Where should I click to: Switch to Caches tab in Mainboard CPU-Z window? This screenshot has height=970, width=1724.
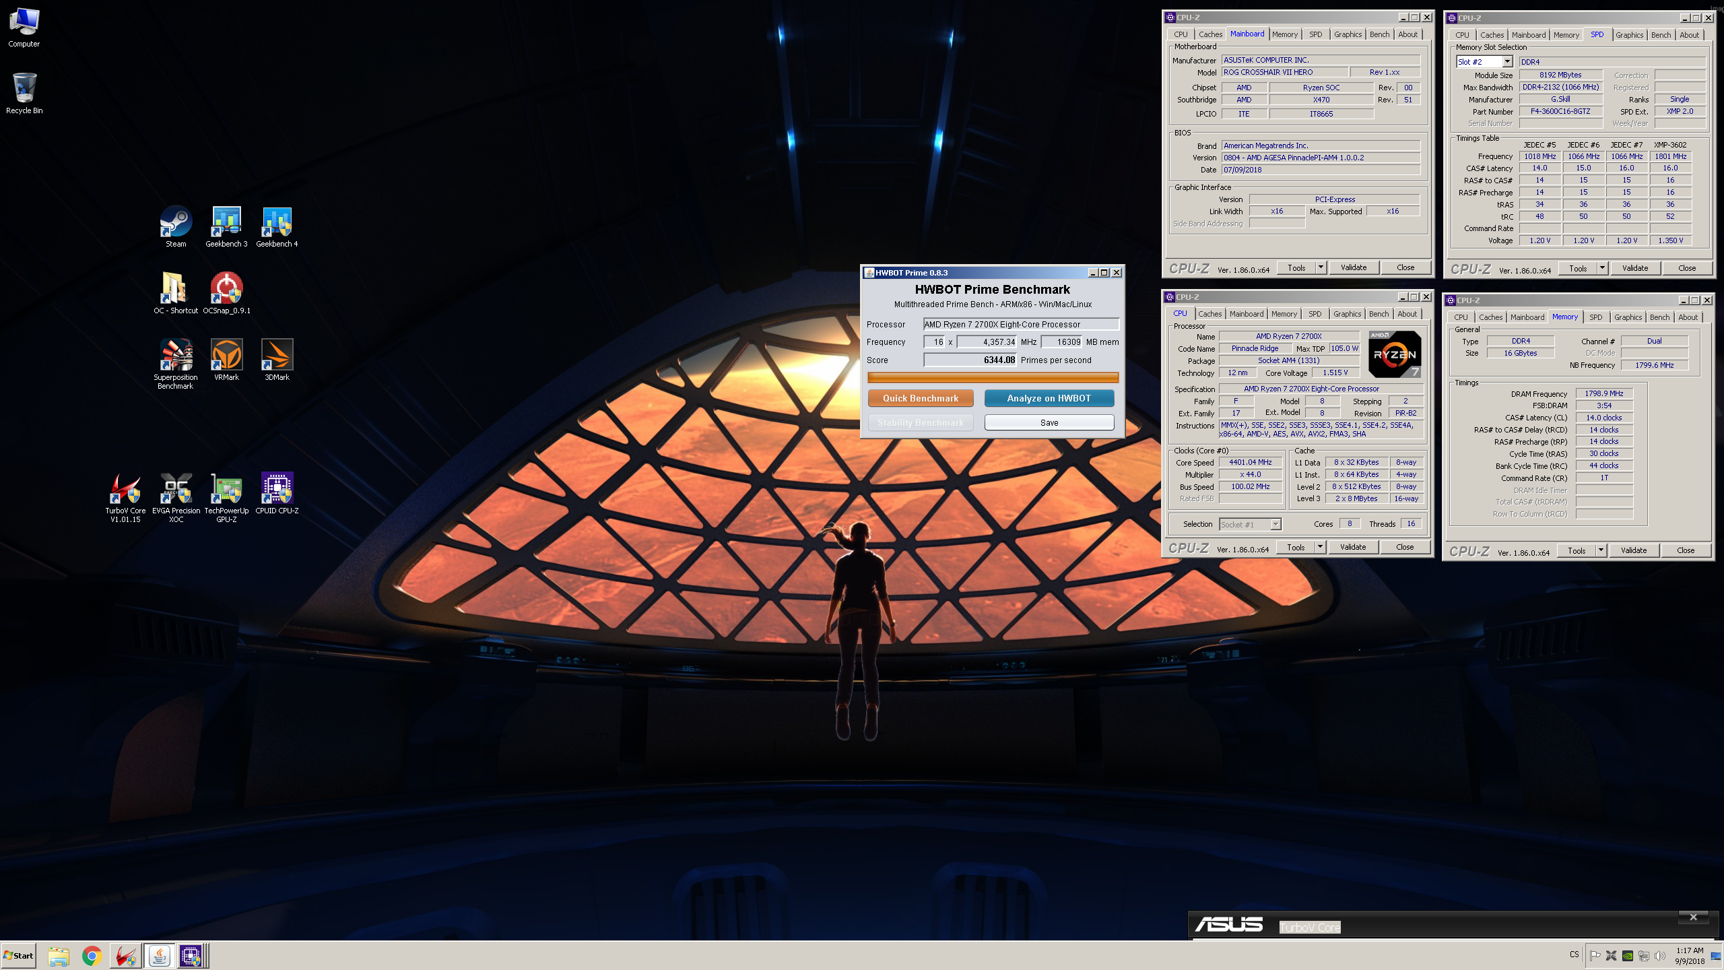pos(1210,34)
